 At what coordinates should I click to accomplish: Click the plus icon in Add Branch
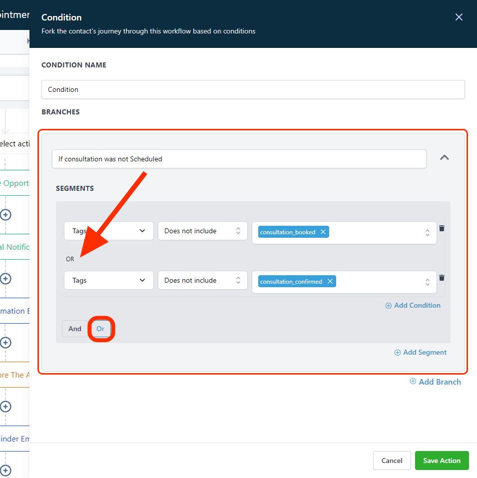tap(413, 382)
